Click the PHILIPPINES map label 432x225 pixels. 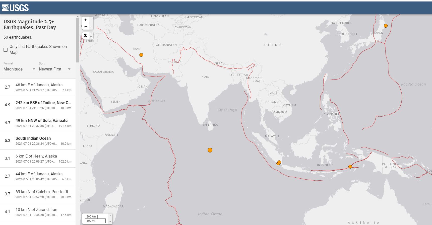331,114
